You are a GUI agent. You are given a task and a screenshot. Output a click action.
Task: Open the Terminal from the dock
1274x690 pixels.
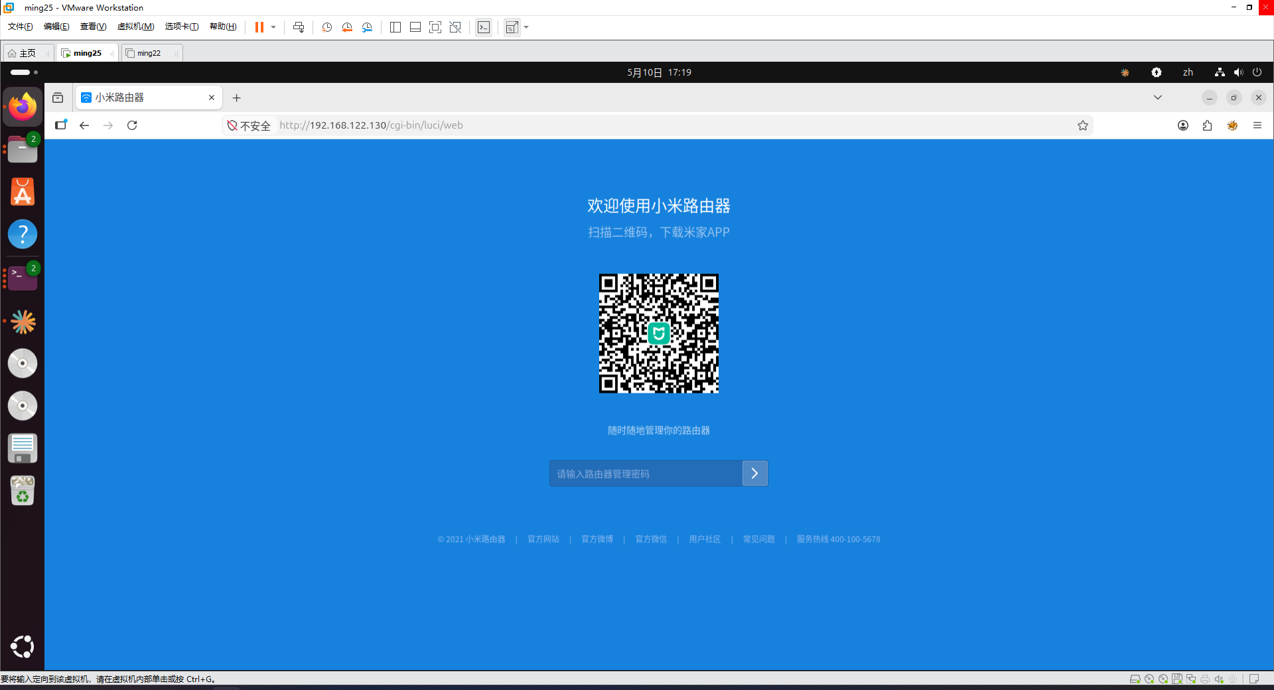click(23, 278)
